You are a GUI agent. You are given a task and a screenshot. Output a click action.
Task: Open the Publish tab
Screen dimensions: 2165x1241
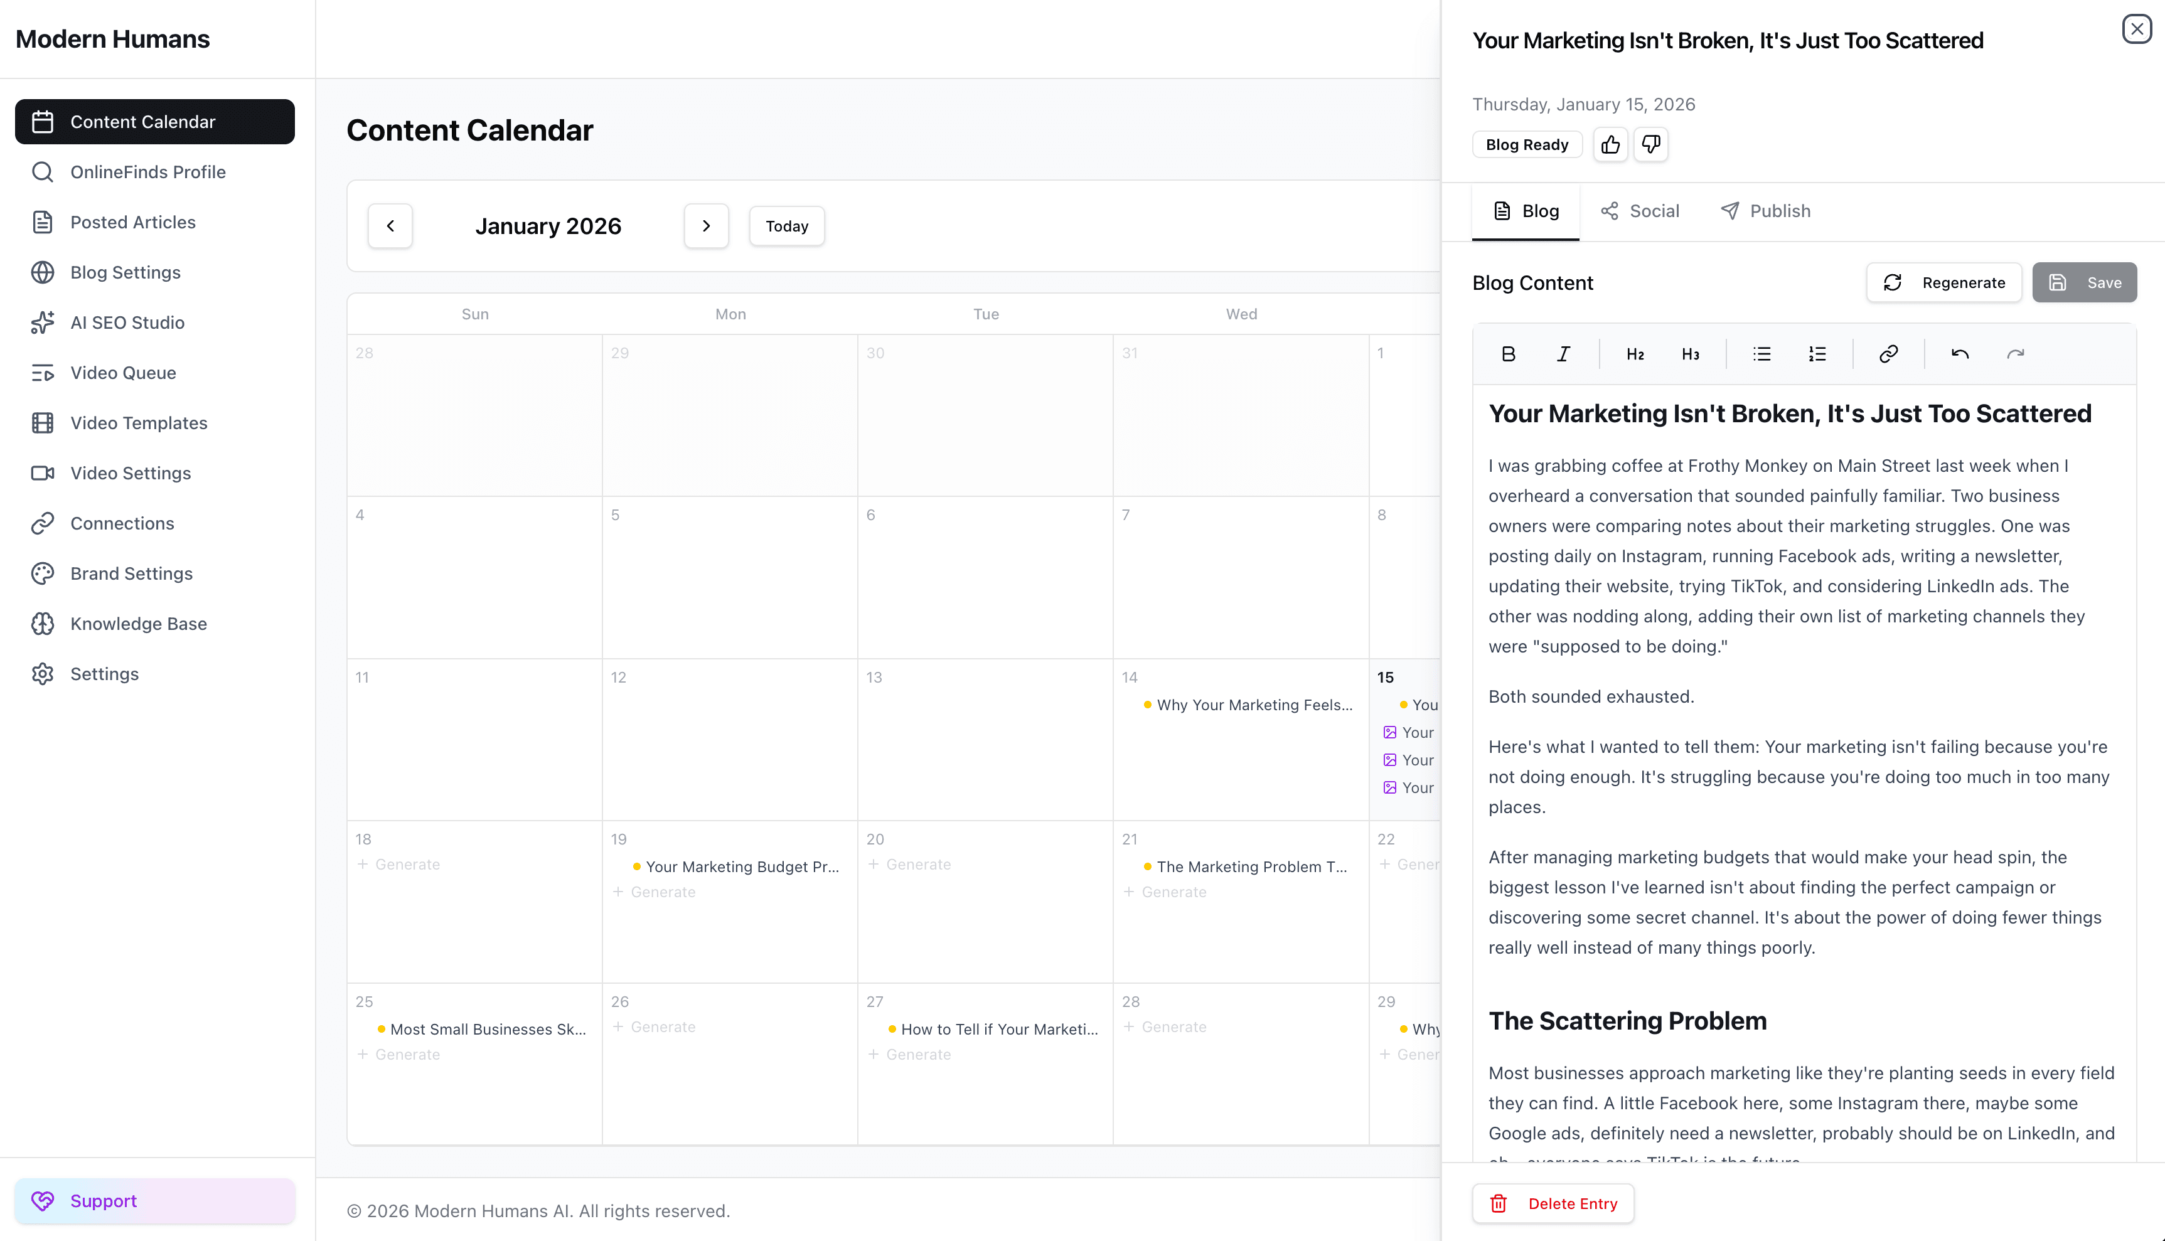point(1765,211)
